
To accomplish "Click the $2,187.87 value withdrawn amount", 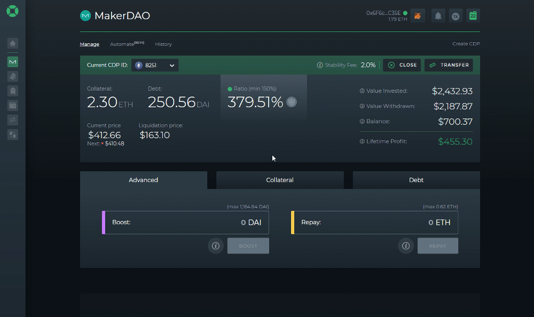I will coord(453,106).
